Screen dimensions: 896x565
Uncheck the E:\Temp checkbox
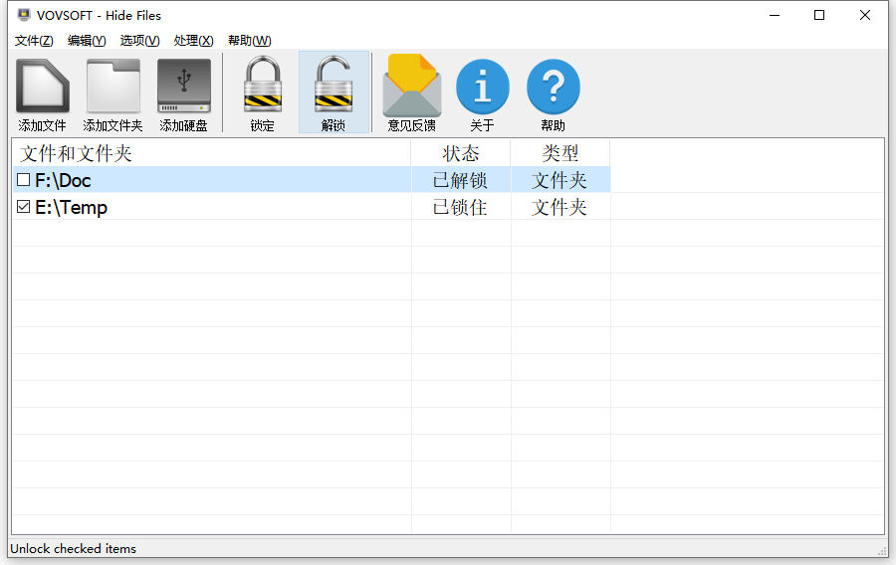[x=24, y=207]
